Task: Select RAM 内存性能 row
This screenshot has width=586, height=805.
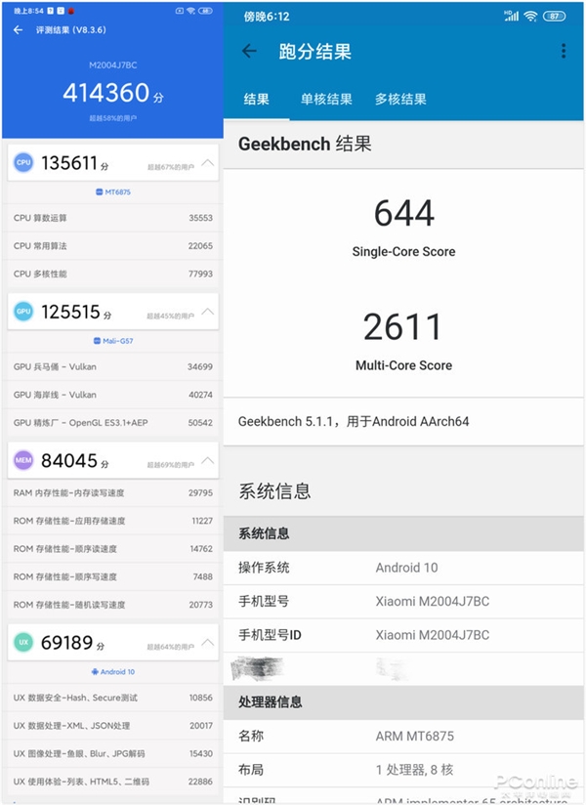Action: [x=113, y=492]
